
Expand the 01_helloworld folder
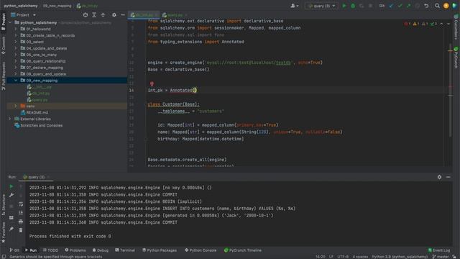click(x=16, y=29)
